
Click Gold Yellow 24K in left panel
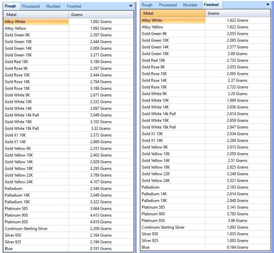click(x=68, y=182)
